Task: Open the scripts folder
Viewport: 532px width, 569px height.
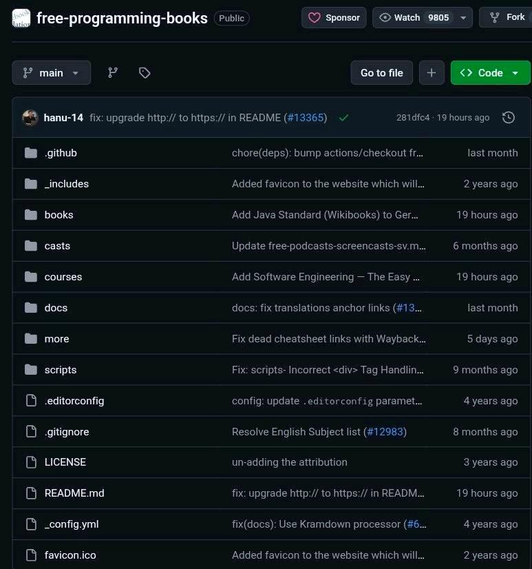Action: 61,370
